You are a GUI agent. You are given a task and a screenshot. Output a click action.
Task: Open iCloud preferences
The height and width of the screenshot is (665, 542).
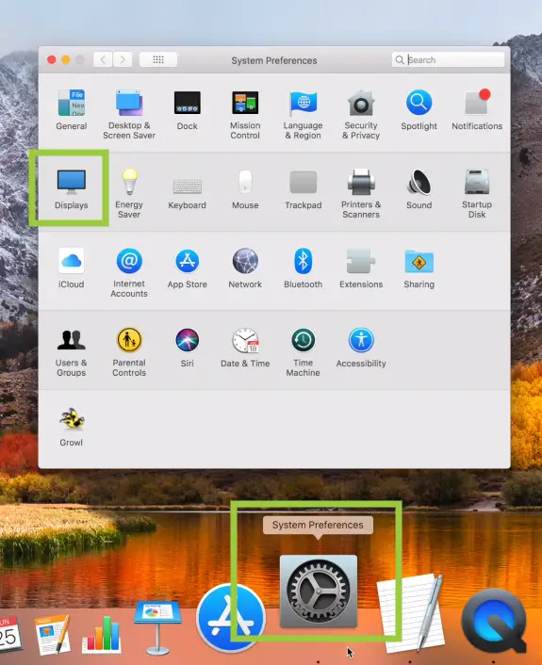72,268
